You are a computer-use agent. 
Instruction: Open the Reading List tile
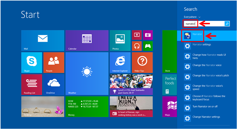click(32, 85)
